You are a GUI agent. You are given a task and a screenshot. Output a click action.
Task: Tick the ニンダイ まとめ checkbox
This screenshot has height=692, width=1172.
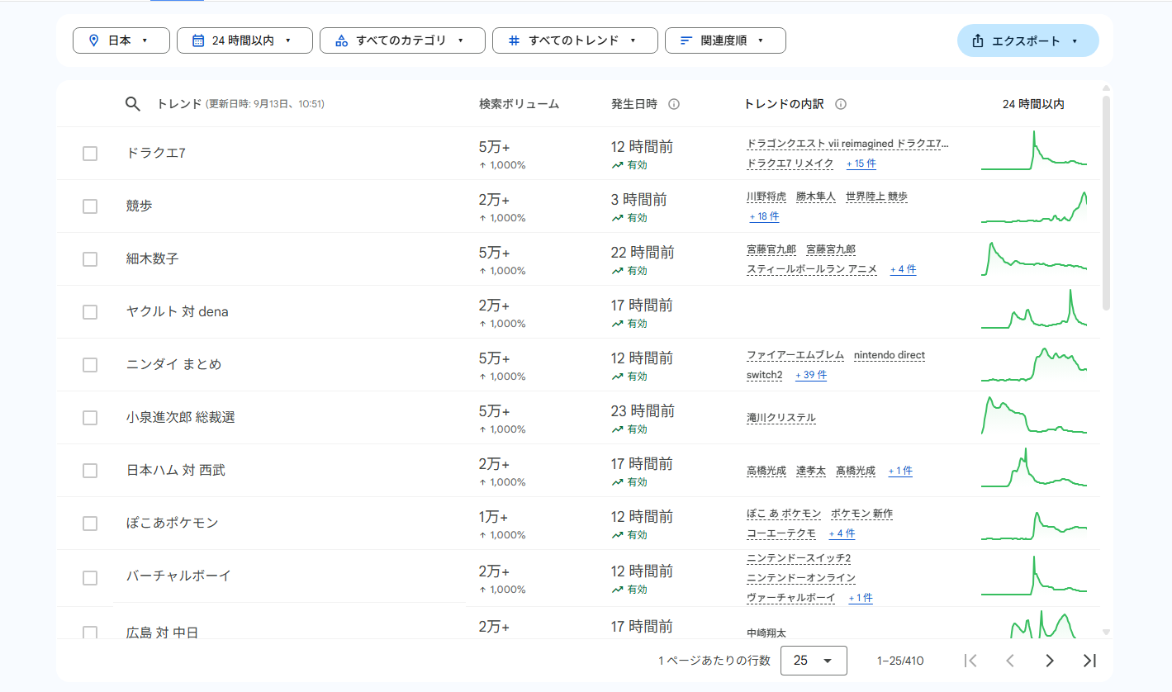[x=90, y=365]
